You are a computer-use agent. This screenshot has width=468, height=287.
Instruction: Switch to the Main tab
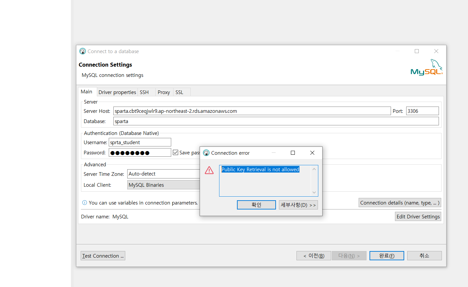(87, 92)
